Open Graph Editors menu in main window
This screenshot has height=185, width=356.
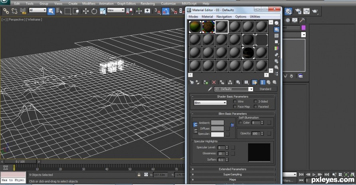click(x=127, y=4)
